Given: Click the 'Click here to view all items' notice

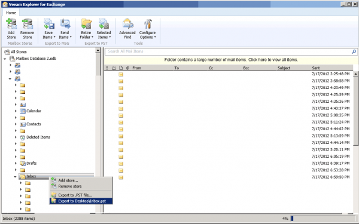Looking at the screenshot, I should point(231,60).
